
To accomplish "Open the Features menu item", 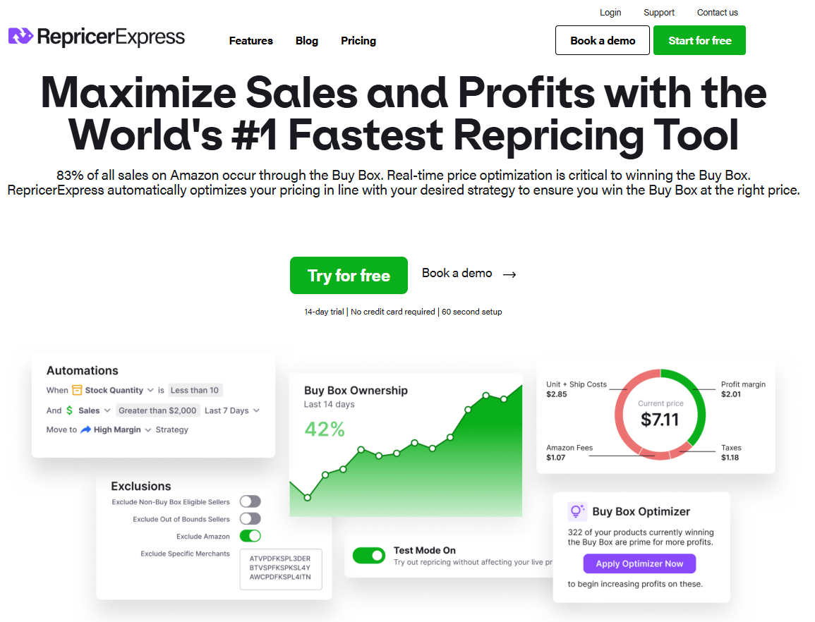I will 251,40.
